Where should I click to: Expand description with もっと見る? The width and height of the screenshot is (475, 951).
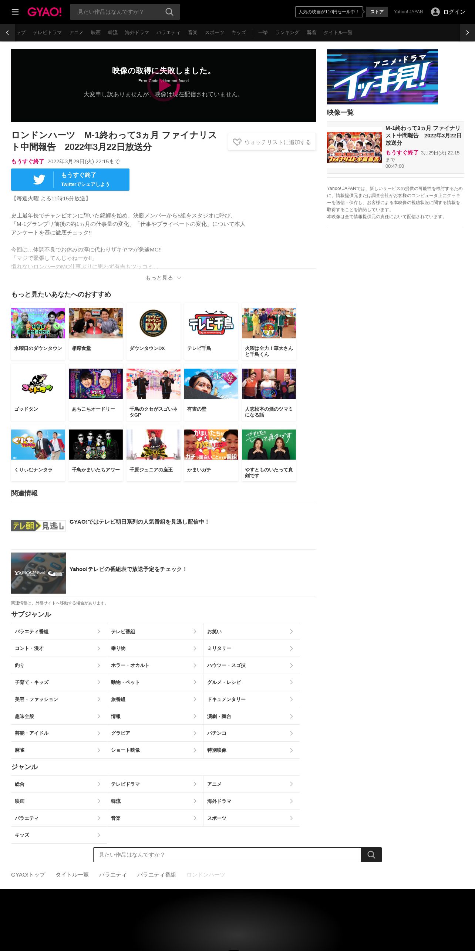(x=164, y=278)
